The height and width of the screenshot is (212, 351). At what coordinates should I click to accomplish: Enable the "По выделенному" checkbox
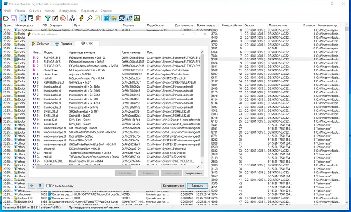48,186
